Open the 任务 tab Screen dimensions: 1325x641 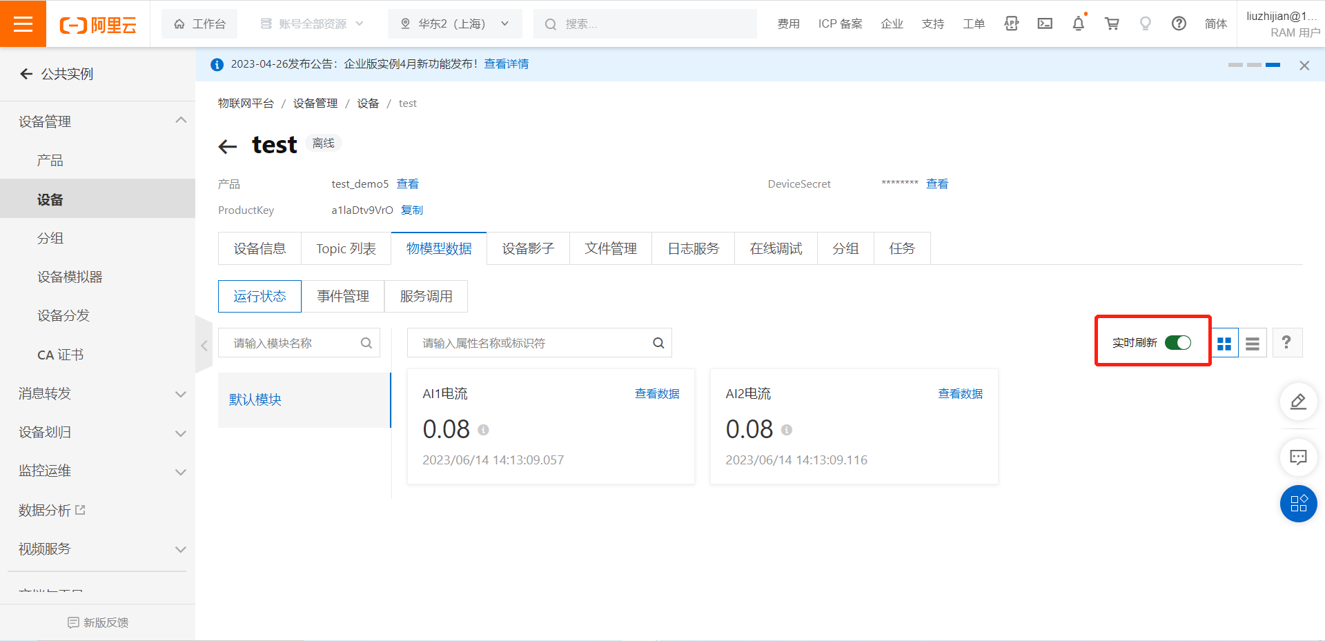pos(902,248)
